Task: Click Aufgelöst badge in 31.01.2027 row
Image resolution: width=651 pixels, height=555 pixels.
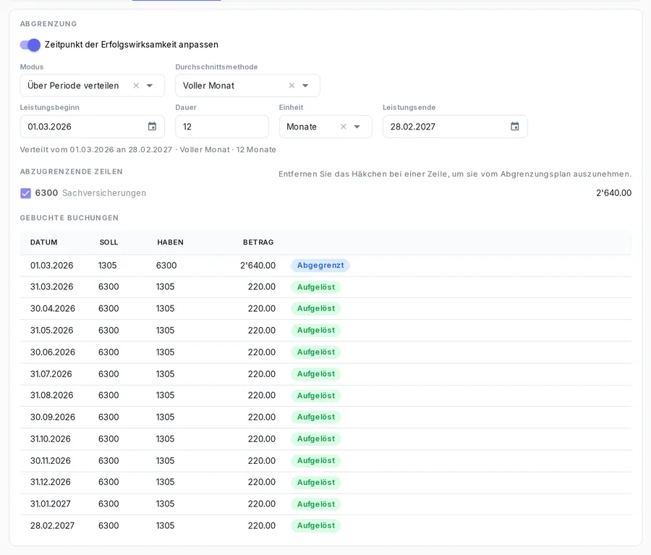Action: [x=316, y=504]
